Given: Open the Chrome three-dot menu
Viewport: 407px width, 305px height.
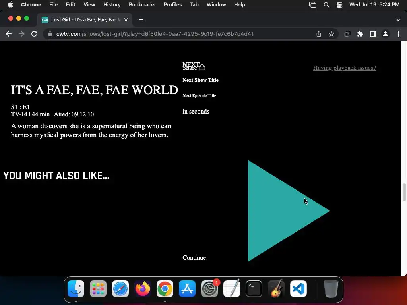Looking at the screenshot, I should click(398, 34).
